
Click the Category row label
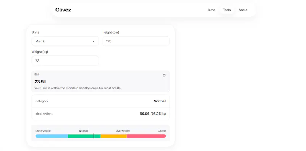42,101
